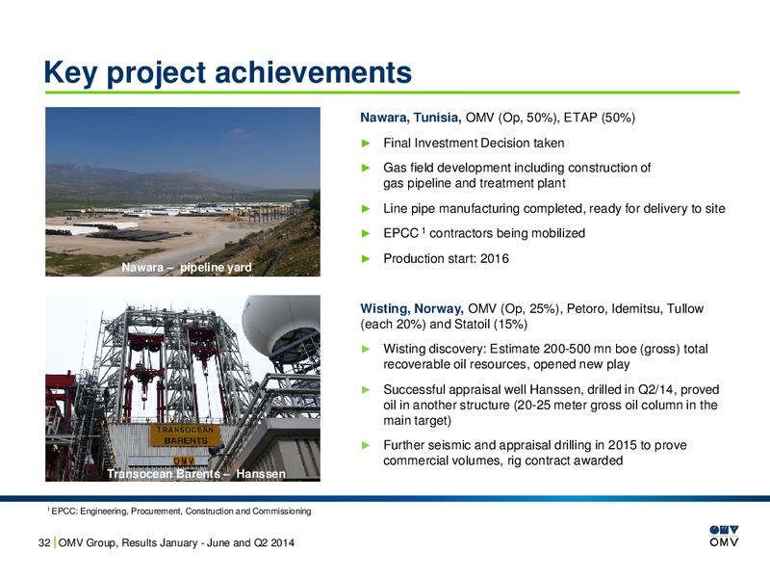Click 'OMV (Op, 50%), ETAP (50%)' text
The height and width of the screenshot is (578, 770).
pos(550,118)
